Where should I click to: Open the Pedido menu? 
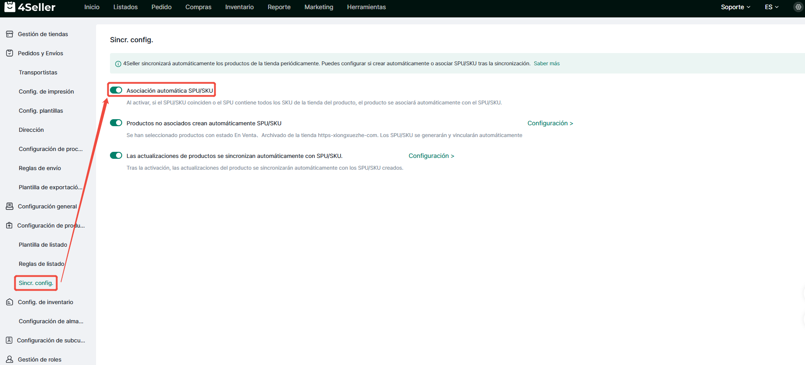click(162, 7)
